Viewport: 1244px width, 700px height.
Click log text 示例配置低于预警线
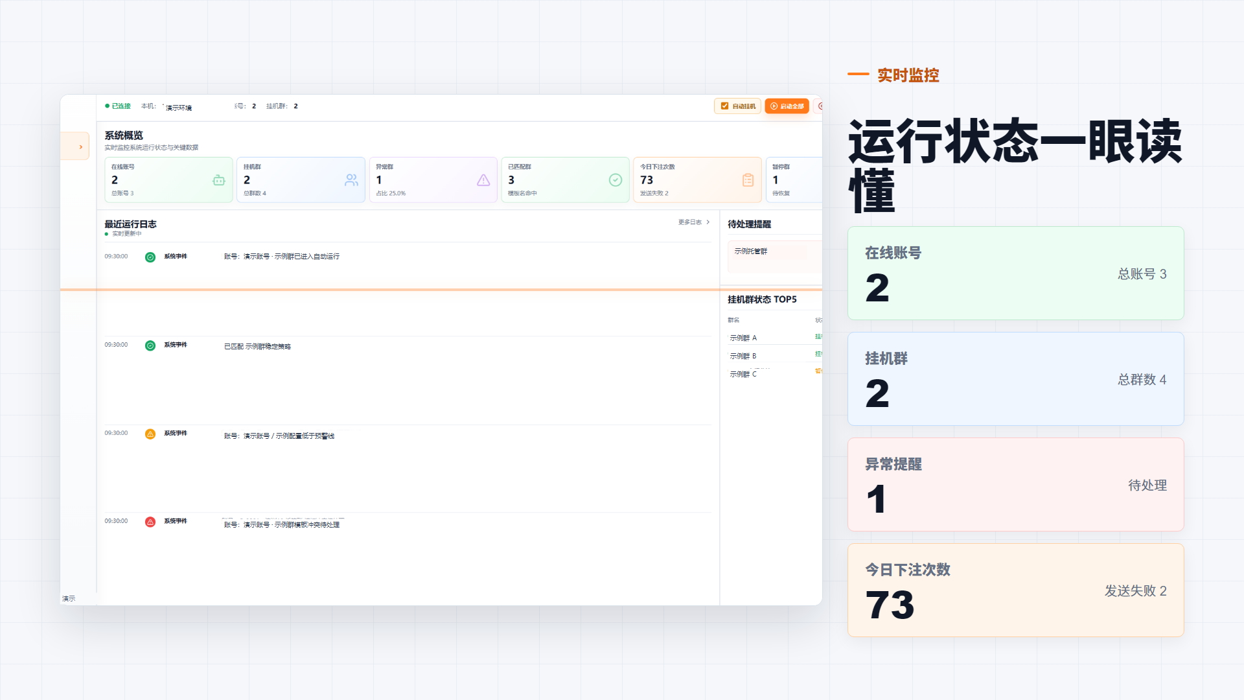[305, 436]
